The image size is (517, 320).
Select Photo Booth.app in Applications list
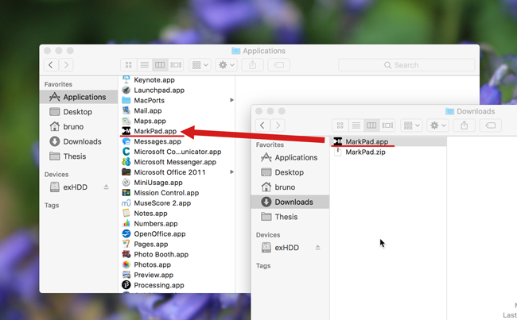coord(161,254)
